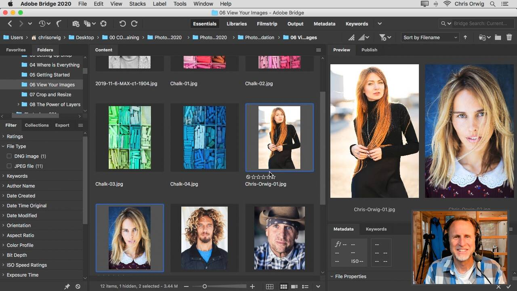Click the boomerang return-to-app icon
Screen dimensions: 517x291
coord(59,24)
